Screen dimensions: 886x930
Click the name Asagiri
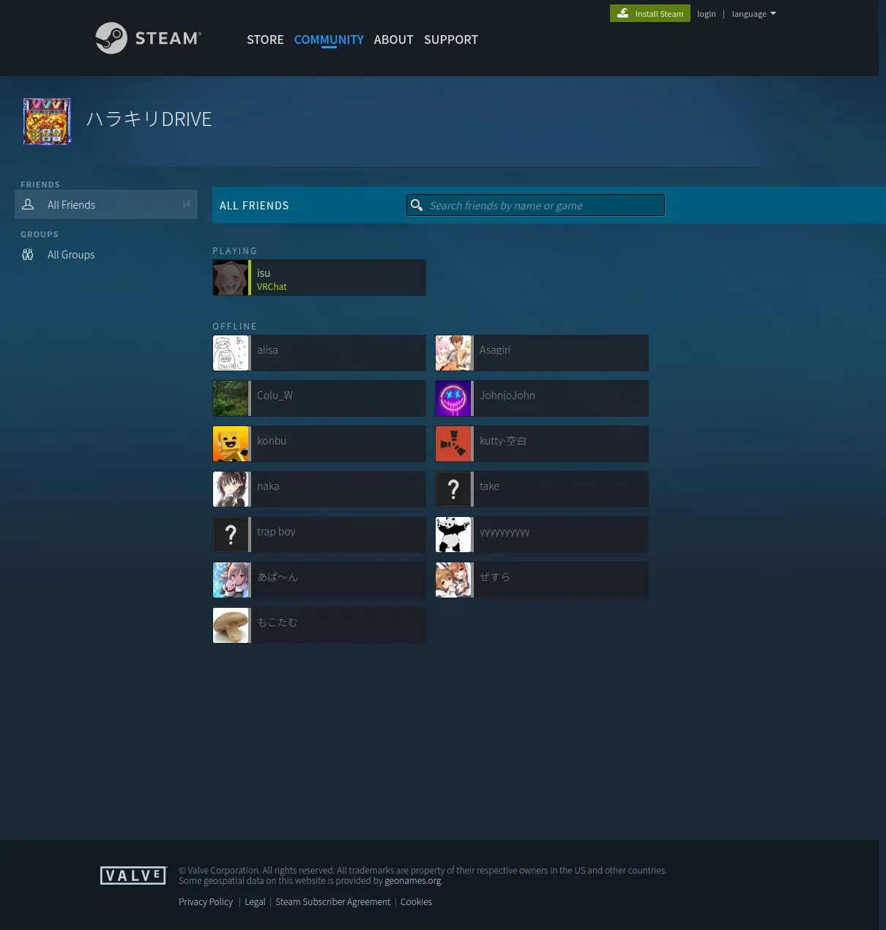point(495,349)
